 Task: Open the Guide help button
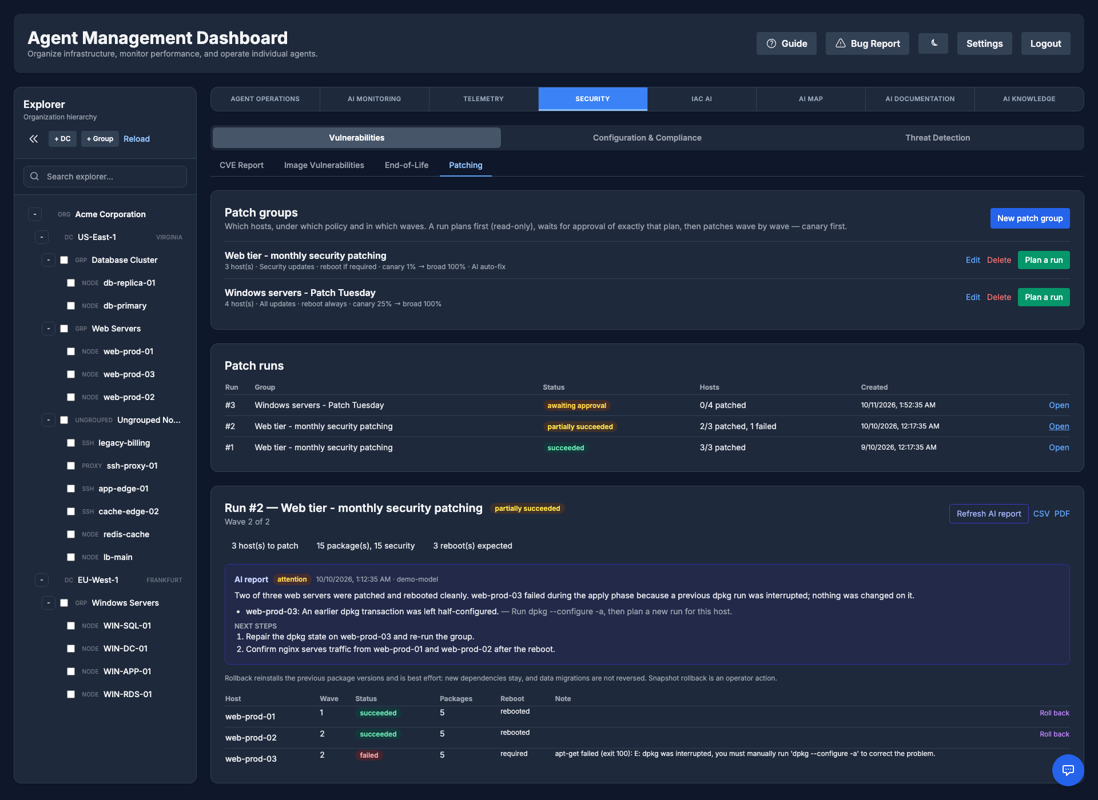(x=786, y=43)
